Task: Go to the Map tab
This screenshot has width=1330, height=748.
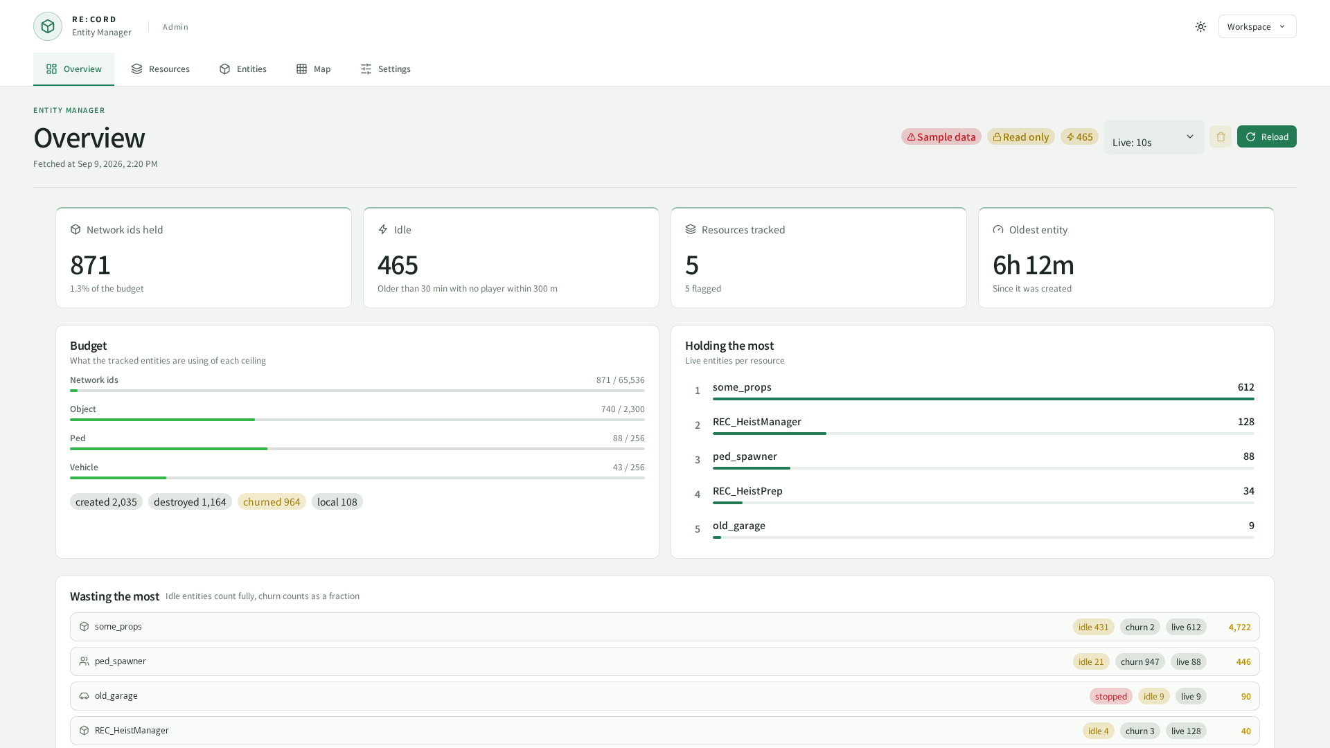Action: coord(313,69)
